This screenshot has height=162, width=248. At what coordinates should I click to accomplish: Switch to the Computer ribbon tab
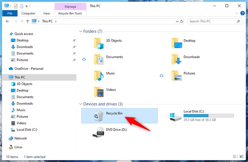pos(28,13)
